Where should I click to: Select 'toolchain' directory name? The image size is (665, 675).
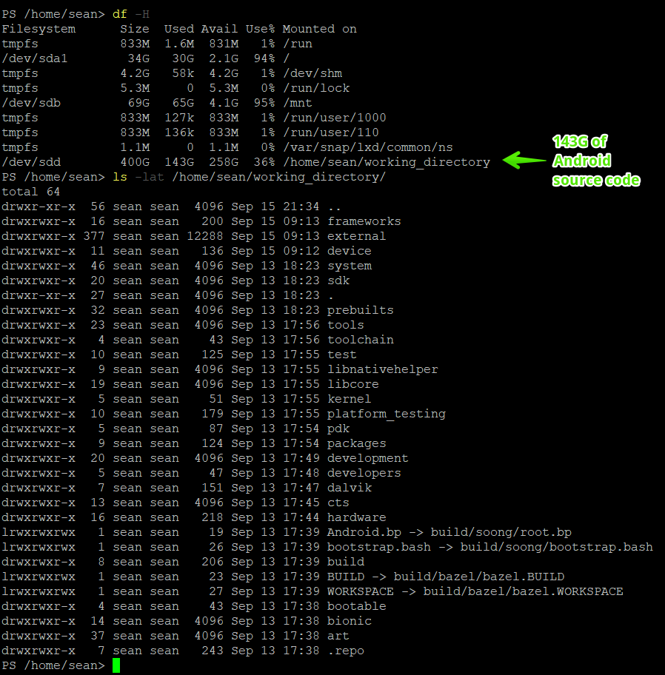pos(360,340)
